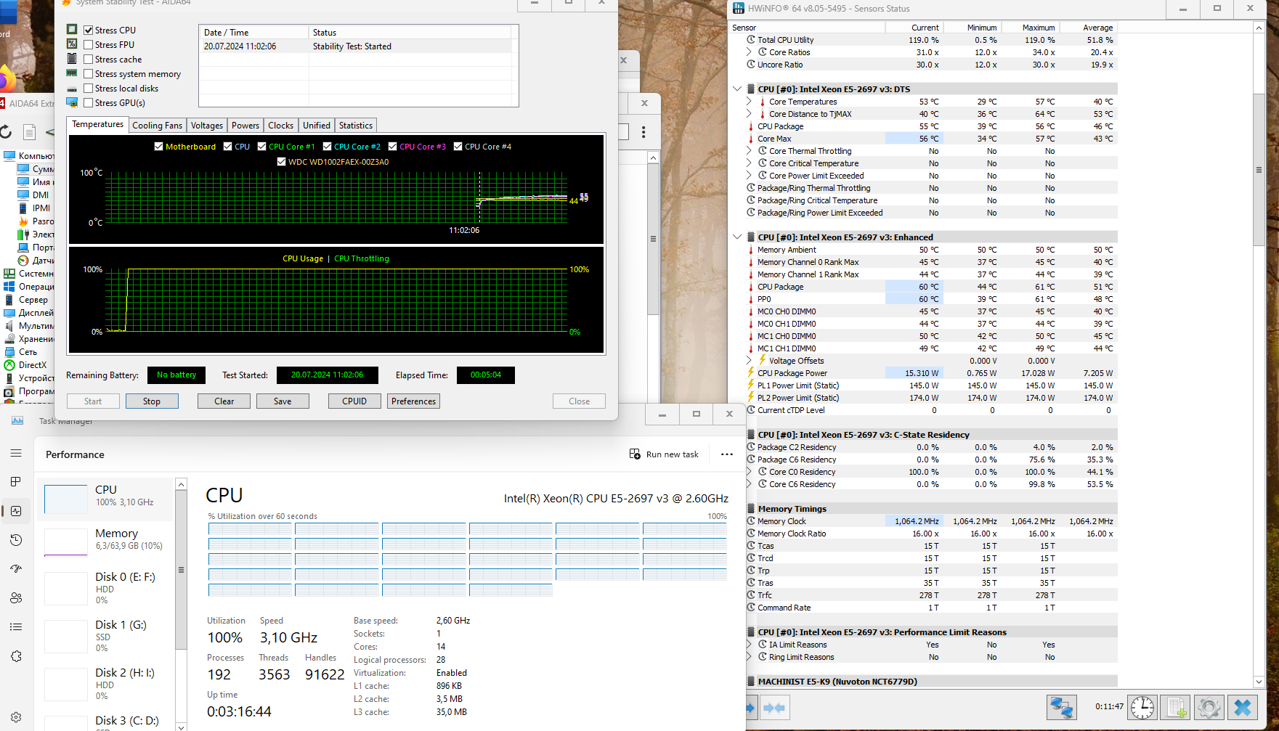Expand Core Temperatures row in HWiNFO

749,102
